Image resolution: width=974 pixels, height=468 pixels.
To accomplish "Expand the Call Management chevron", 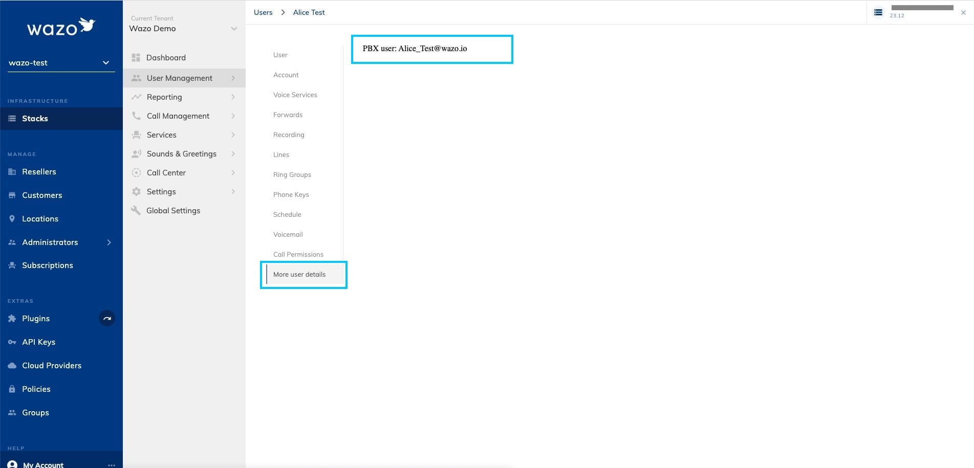I will coord(233,116).
